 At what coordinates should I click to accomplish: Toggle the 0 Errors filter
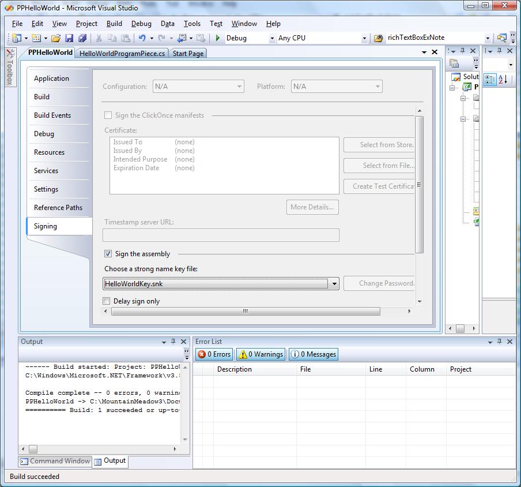point(214,354)
